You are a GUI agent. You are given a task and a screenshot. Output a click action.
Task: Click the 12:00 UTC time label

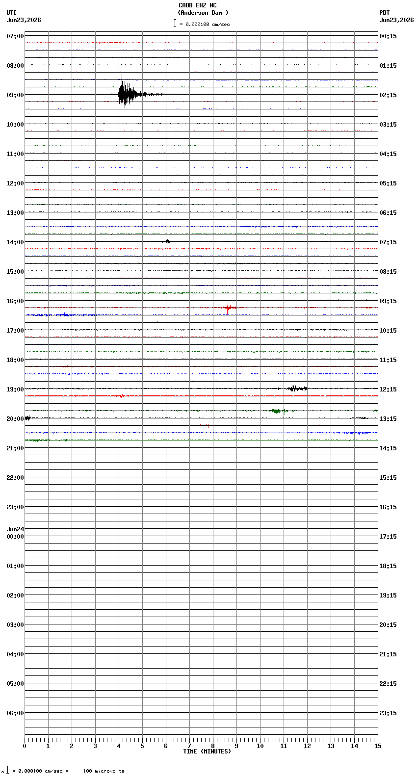15,183
